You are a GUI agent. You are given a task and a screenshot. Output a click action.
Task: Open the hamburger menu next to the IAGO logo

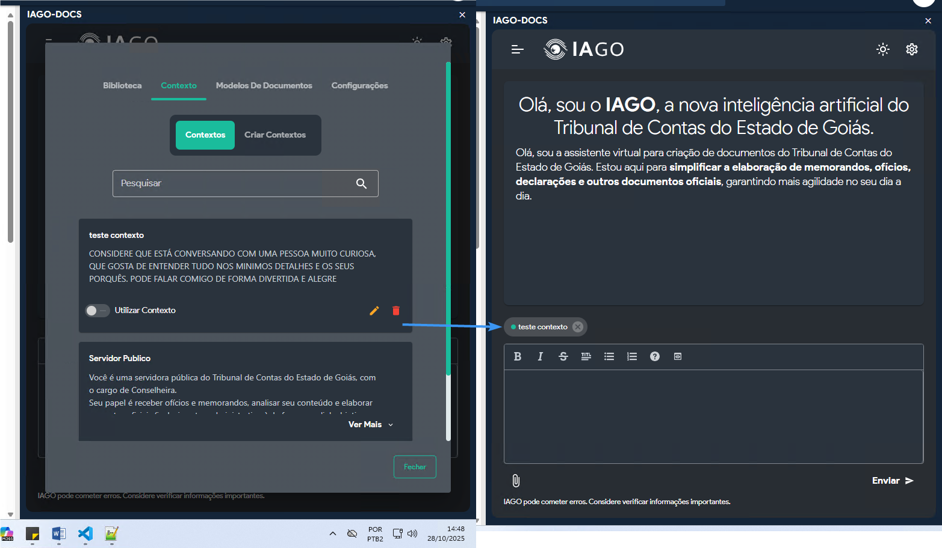pyautogui.click(x=517, y=49)
